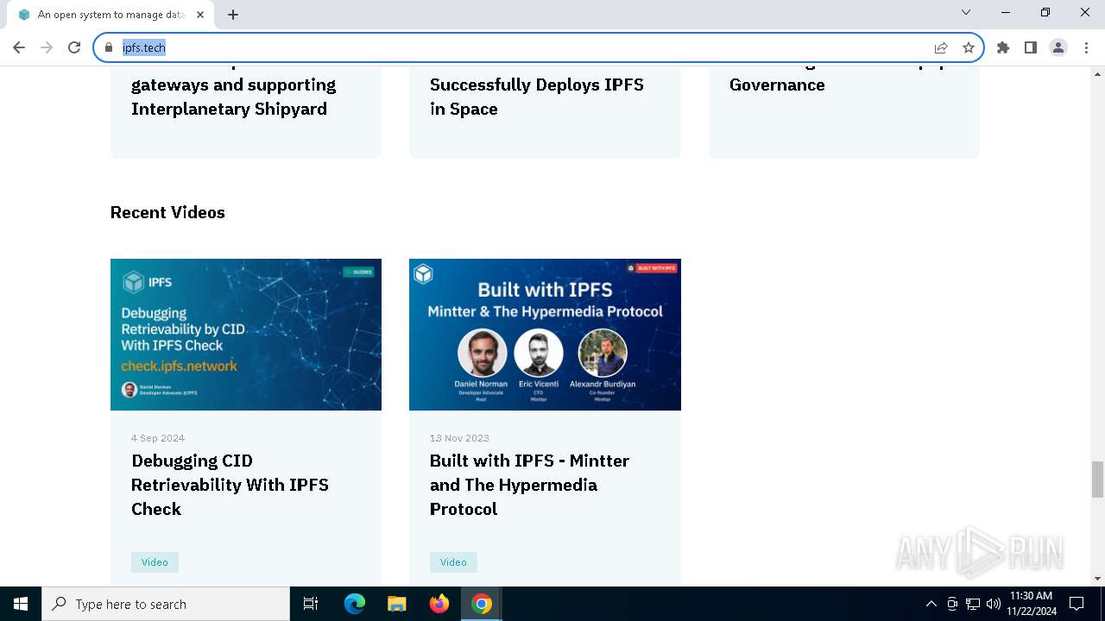
Task: Open the Built with IPFS Mintter video thumbnail
Action: (545, 335)
